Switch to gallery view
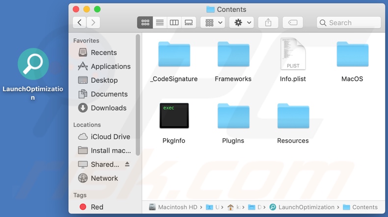 click(x=189, y=23)
